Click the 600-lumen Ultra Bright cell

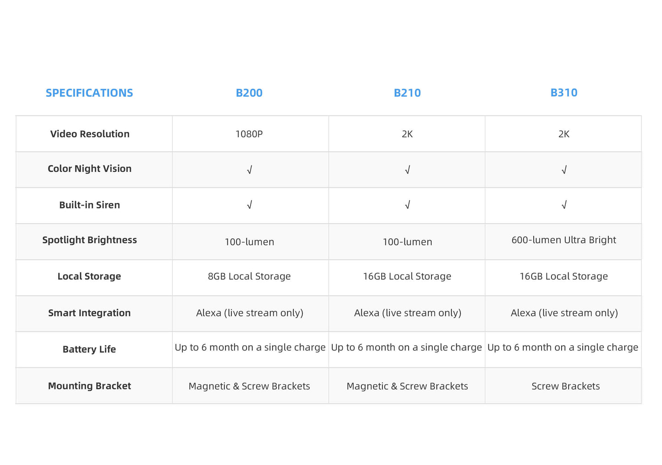tap(564, 240)
